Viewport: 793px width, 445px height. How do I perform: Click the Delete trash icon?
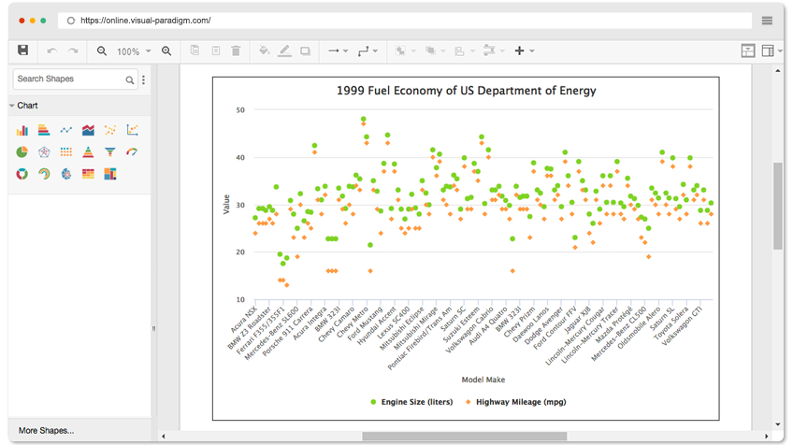(236, 50)
